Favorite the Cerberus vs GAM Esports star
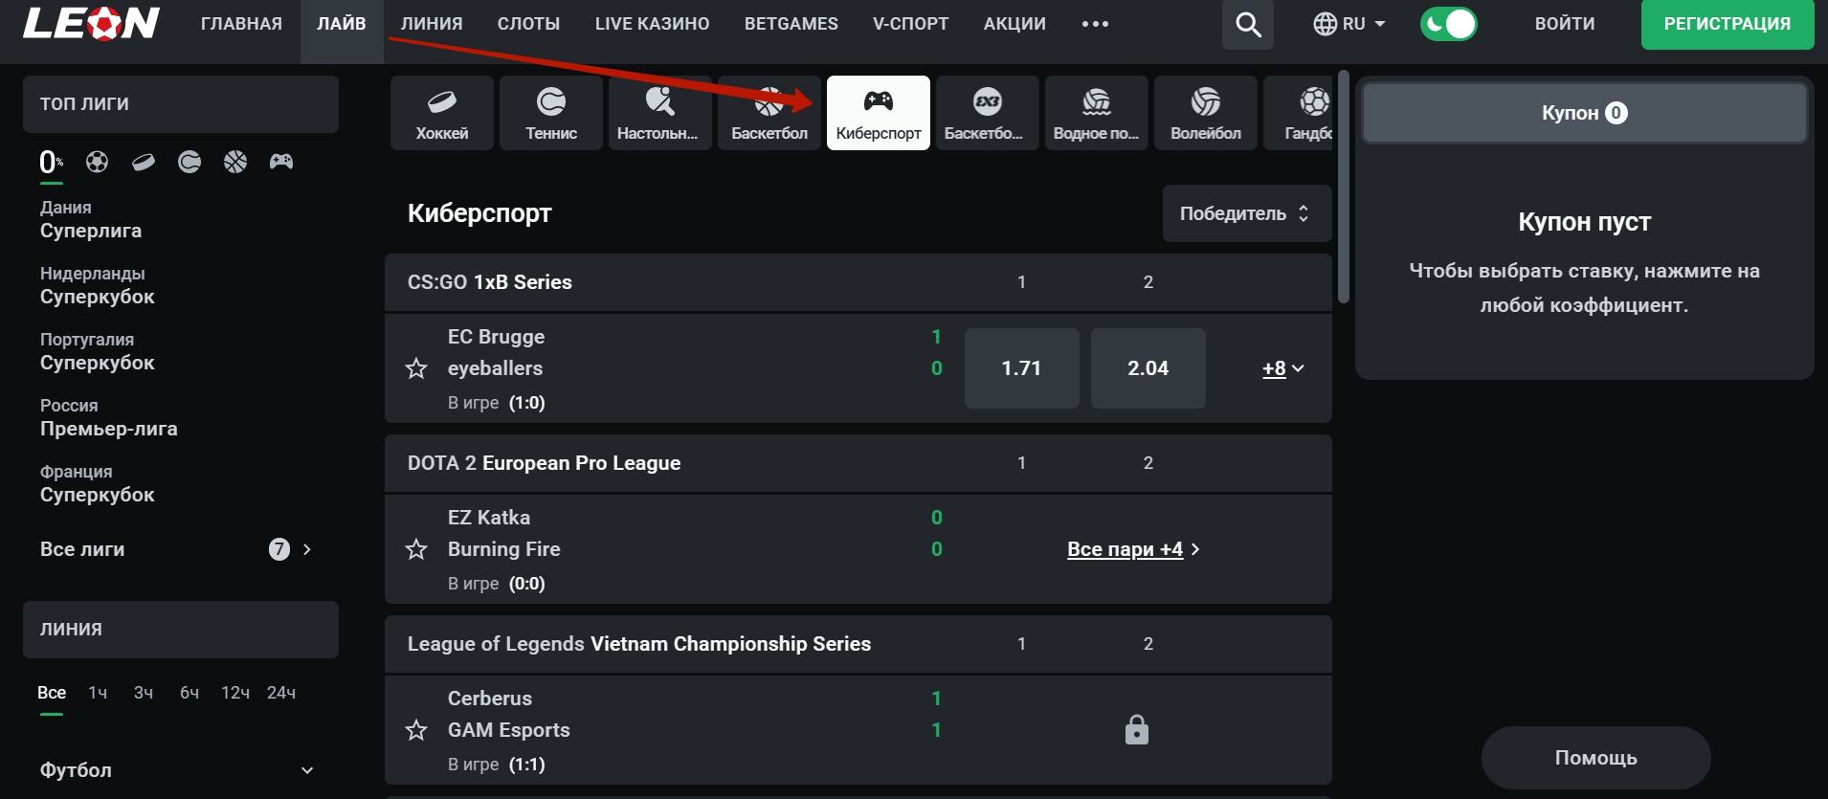 (x=416, y=731)
